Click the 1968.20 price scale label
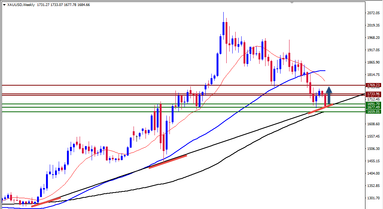 374,38
